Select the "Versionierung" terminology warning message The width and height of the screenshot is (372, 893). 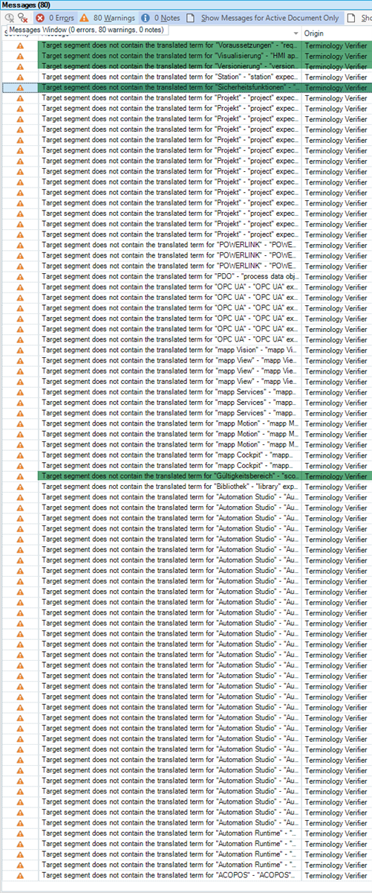pyautogui.click(x=171, y=66)
